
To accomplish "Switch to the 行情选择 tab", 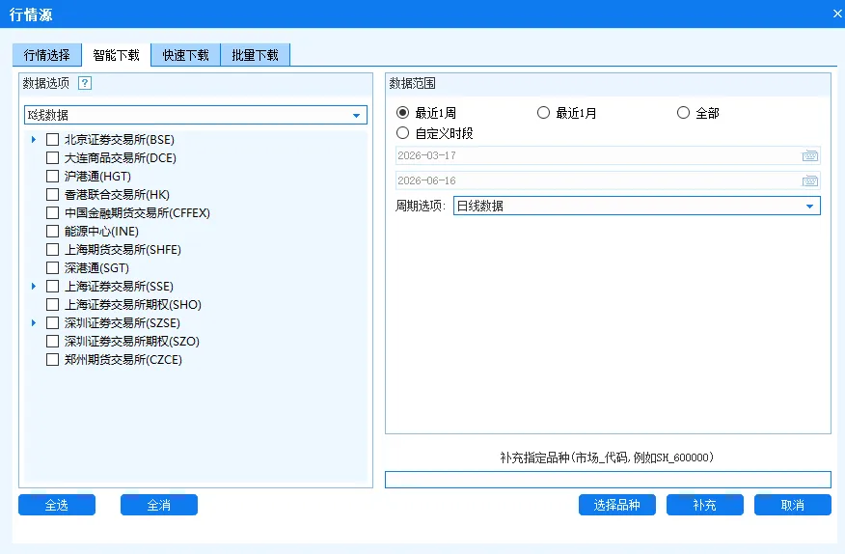I will tap(47, 55).
